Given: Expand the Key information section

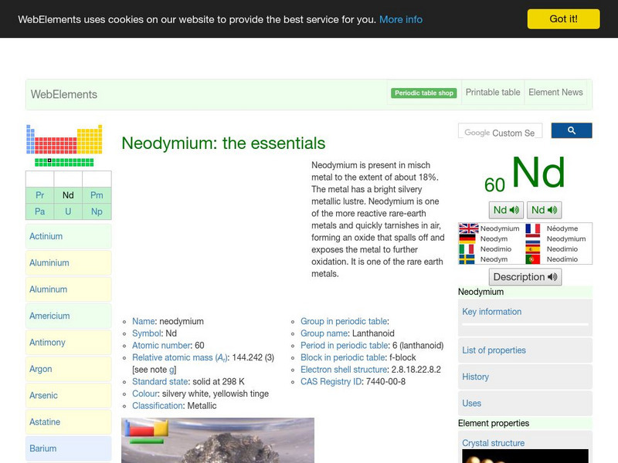Looking at the screenshot, I should 492,312.
